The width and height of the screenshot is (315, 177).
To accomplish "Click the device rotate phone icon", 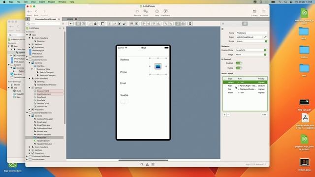I will pyautogui.click(x=190, y=24).
